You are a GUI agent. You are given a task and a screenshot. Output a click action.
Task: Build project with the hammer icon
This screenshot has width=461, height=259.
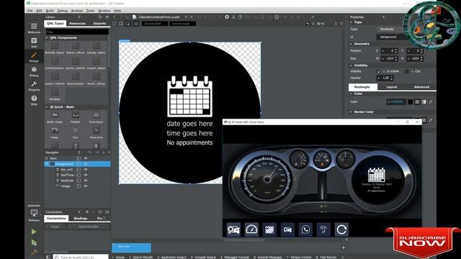click(x=34, y=253)
